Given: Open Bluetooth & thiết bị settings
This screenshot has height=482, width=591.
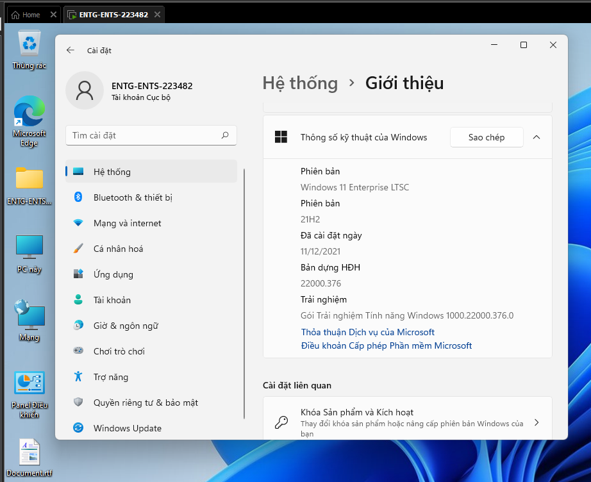Looking at the screenshot, I should (x=151, y=197).
